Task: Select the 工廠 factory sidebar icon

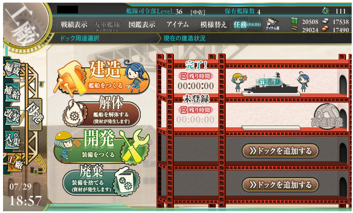Action: click(14, 163)
